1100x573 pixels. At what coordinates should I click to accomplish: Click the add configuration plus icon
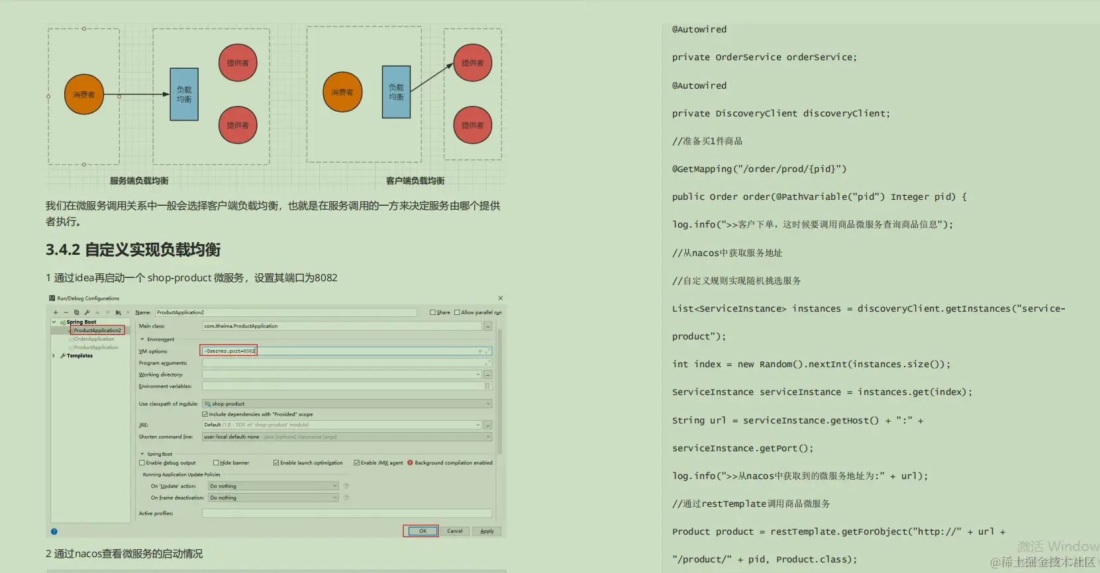click(x=56, y=312)
